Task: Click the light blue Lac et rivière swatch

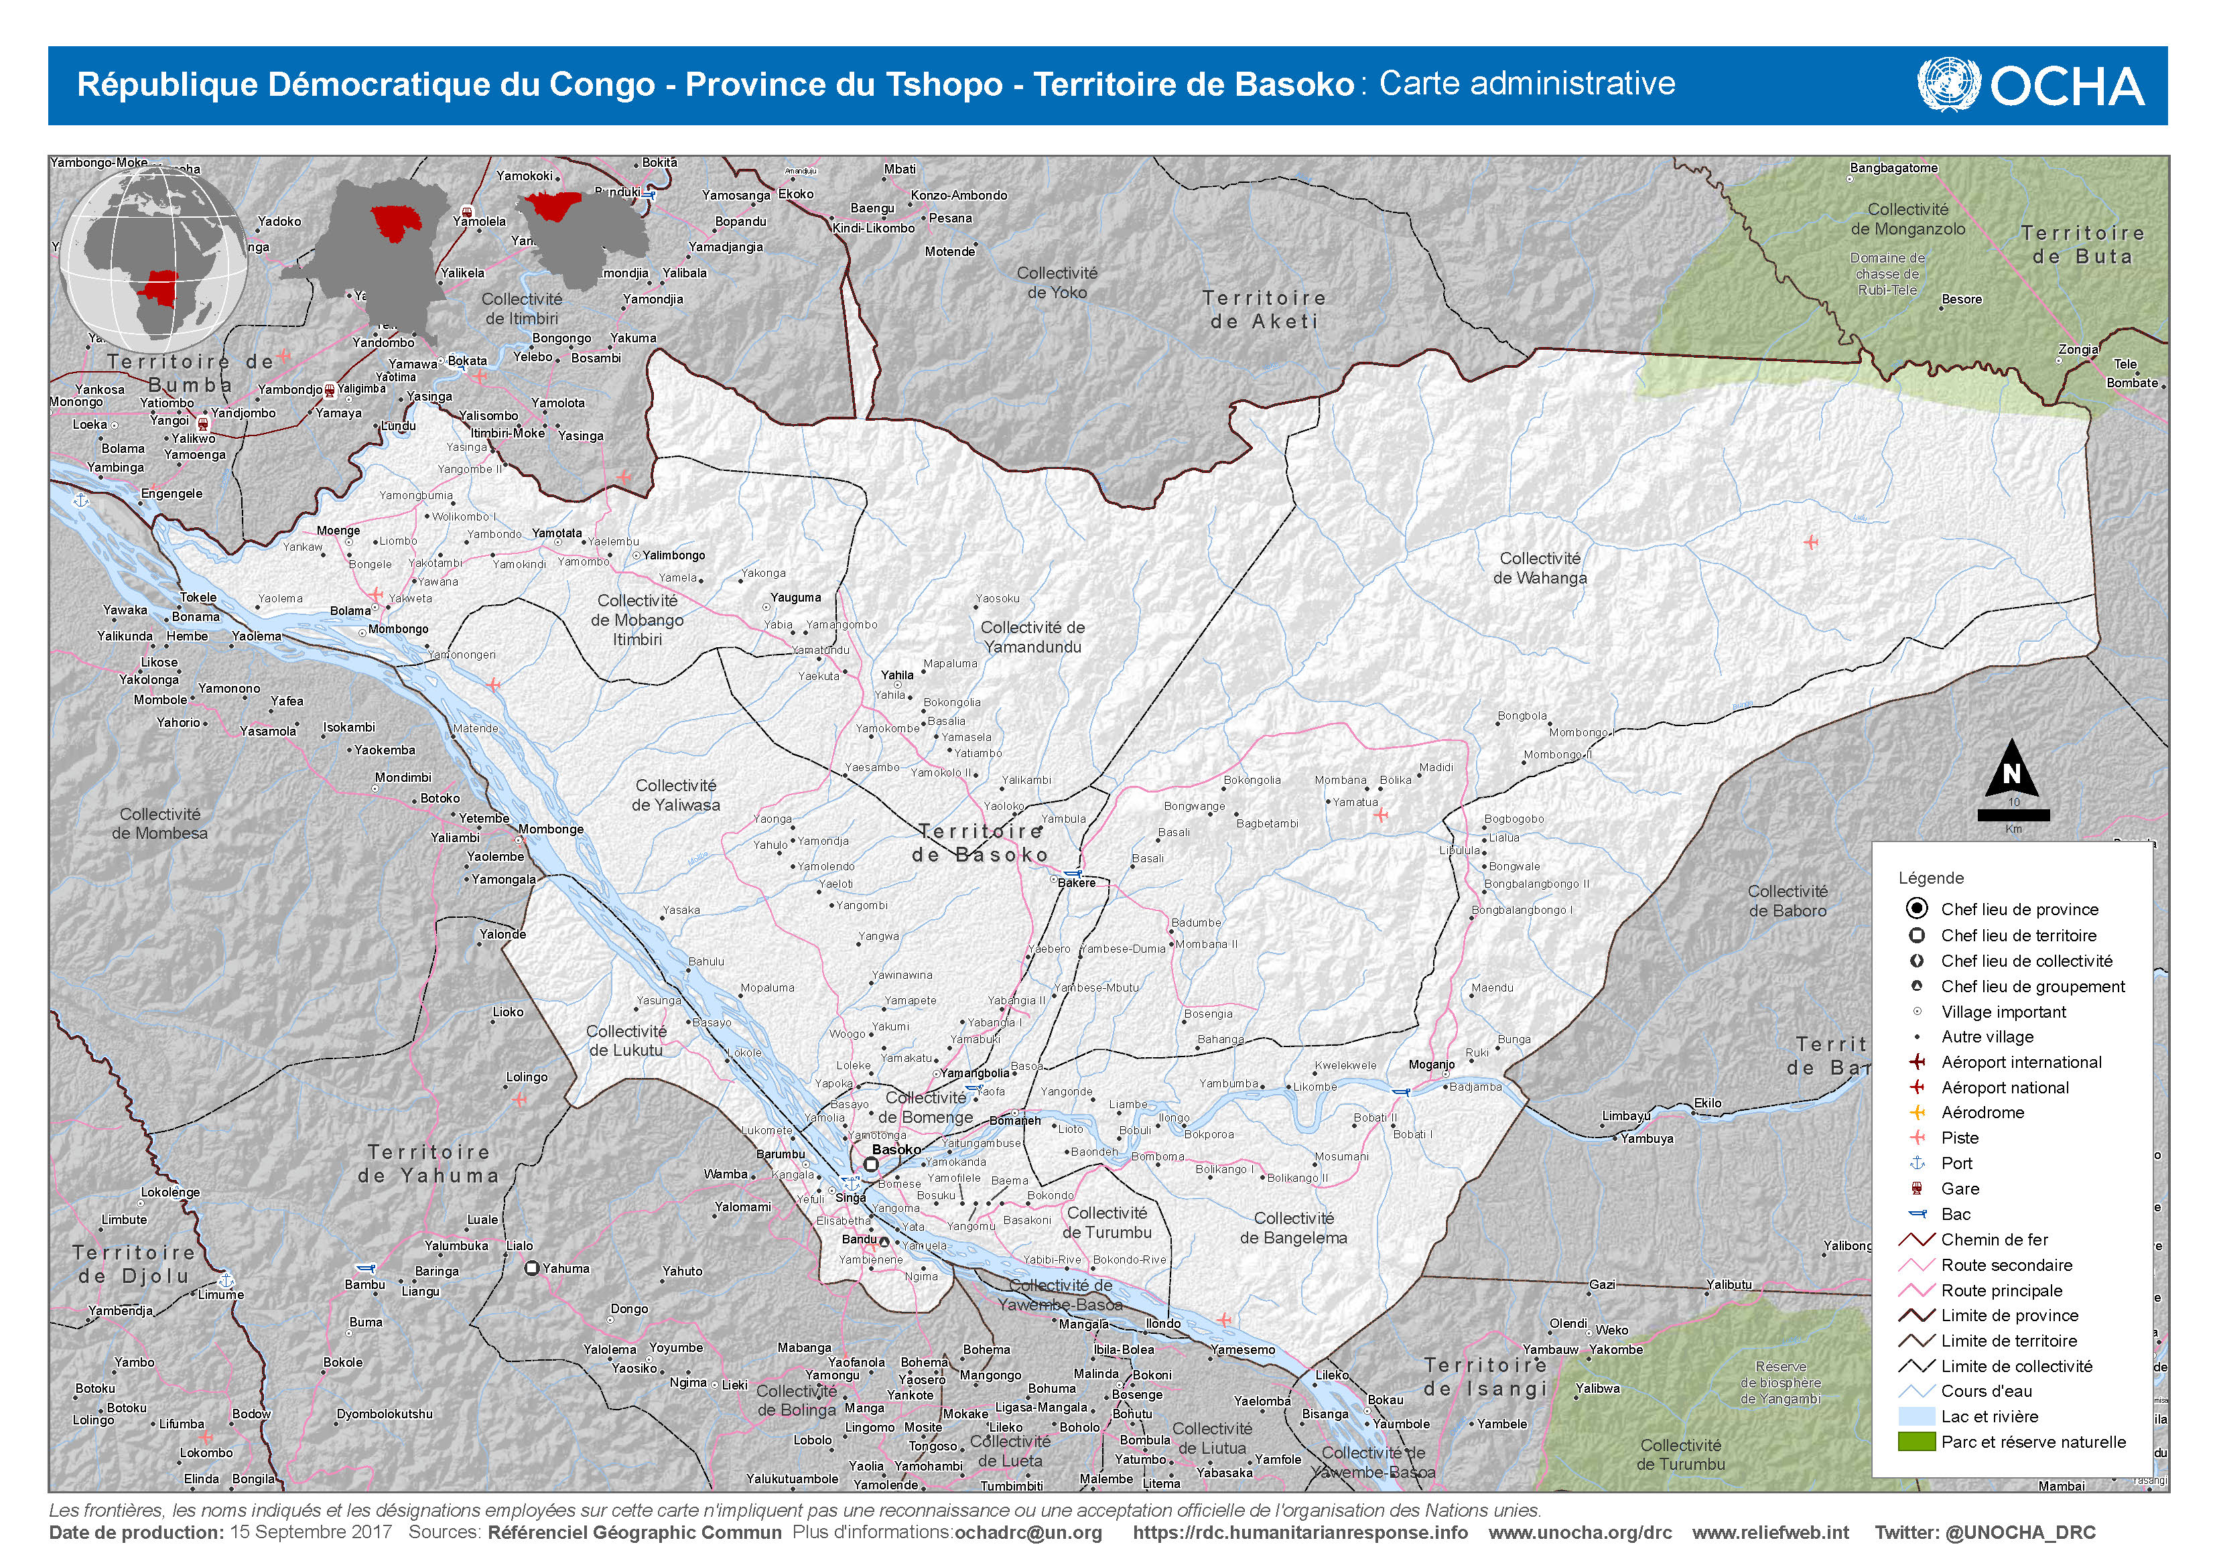Action: pyautogui.click(x=1917, y=1416)
